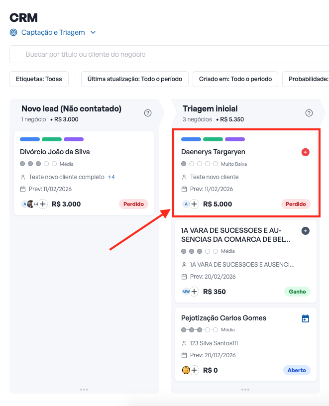Open Etiquetas: Todas filter
Screen dimensions: 329x406
(x=39, y=79)
